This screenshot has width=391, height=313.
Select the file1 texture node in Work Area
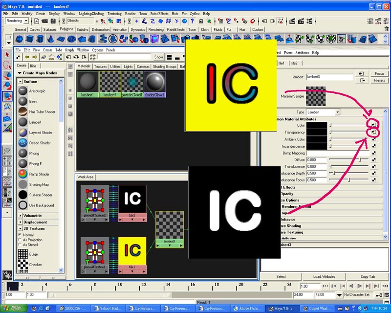click(x=132, y=255)
